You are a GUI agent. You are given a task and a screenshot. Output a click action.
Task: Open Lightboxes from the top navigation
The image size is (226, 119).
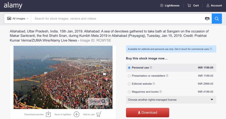pos(170,5)
